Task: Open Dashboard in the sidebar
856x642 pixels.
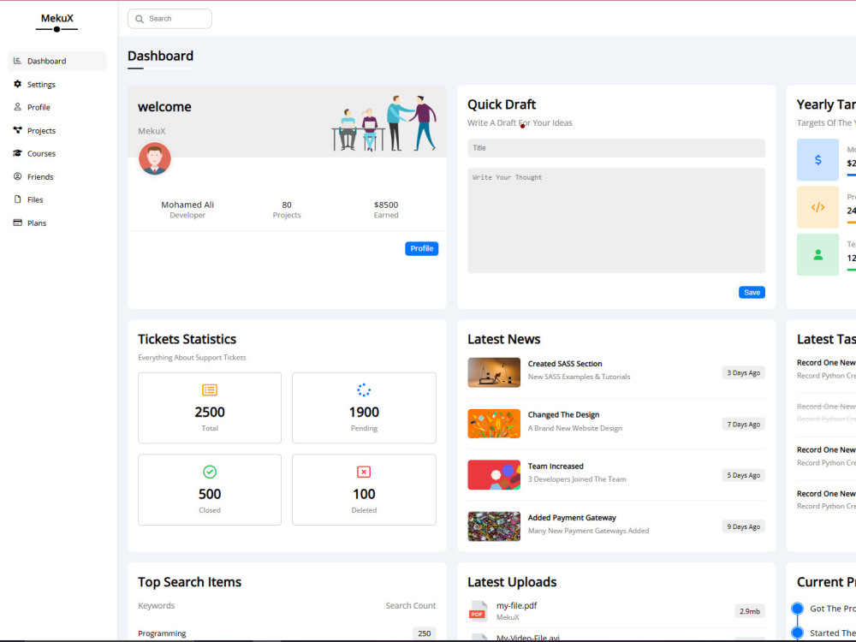Action: click(56, 61)
